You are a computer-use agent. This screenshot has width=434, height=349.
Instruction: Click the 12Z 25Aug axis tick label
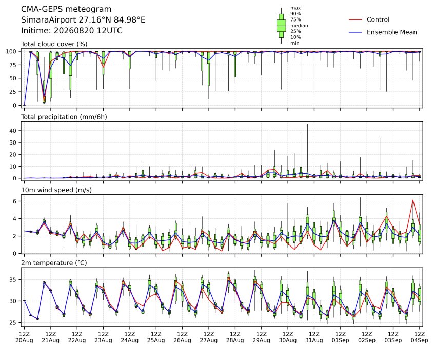coord(156,337)
